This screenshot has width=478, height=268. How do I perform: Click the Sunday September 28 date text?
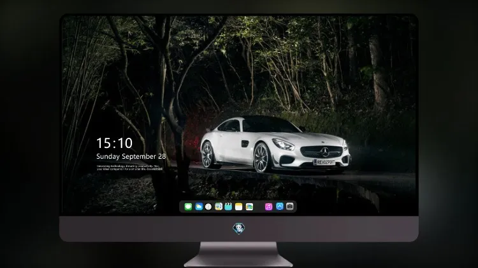pyautogui.click(x=131, y=156)
